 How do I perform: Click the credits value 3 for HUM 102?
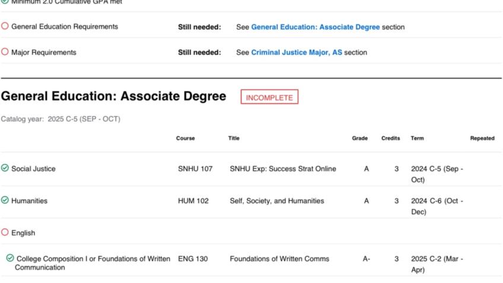click(396, 201)
